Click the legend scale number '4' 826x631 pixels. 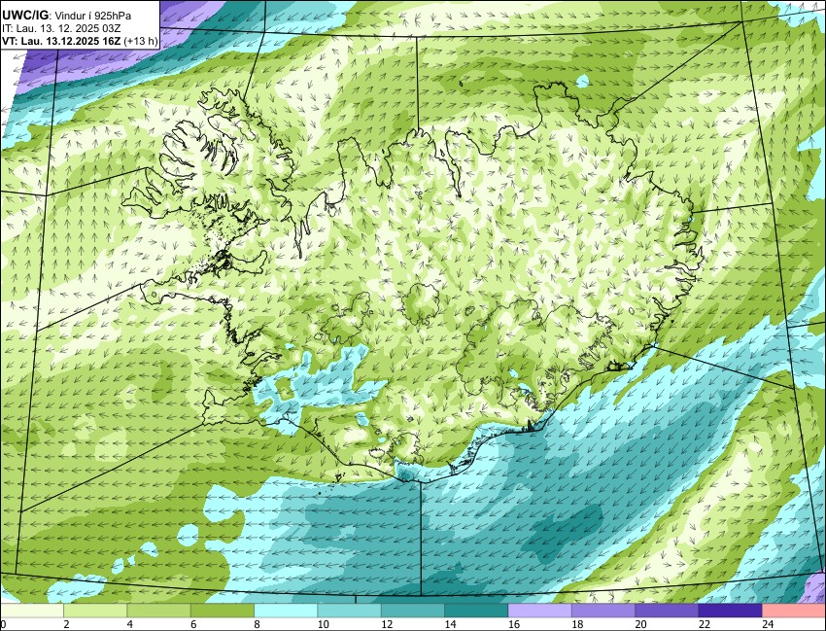tap(129, 624)
